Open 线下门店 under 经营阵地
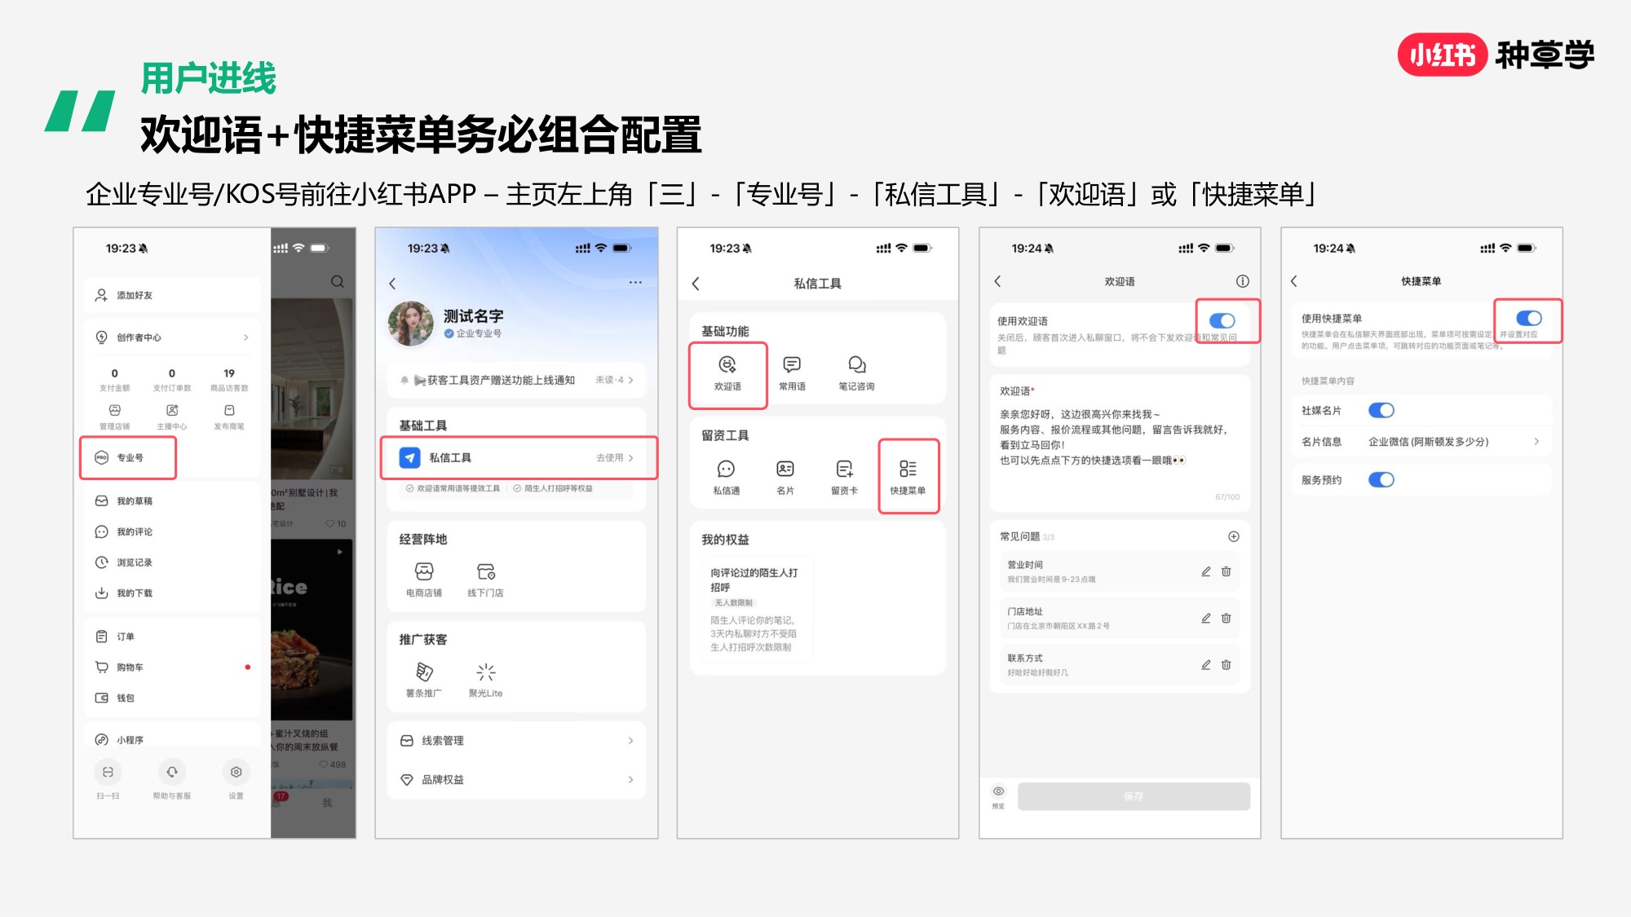Image resolution: width=1631 pixels, height=917 pixels. point(485,580)
